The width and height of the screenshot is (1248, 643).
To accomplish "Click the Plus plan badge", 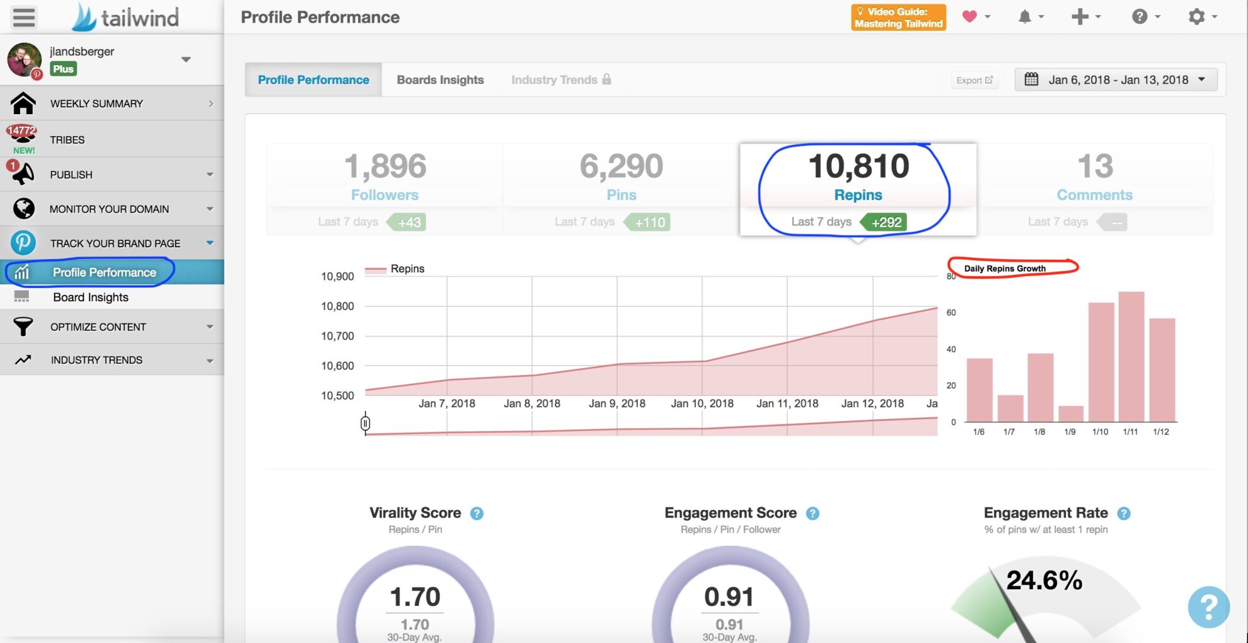I will [63, 69].
